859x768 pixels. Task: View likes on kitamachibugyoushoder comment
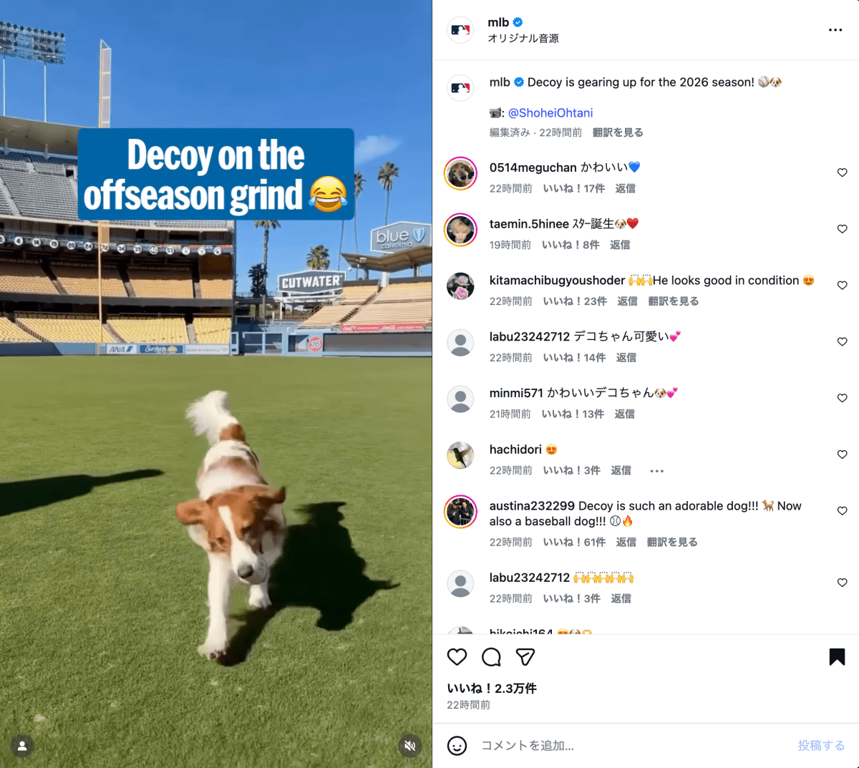pos(575,301)
